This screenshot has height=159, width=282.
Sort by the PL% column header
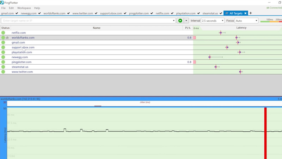point(188,28)
